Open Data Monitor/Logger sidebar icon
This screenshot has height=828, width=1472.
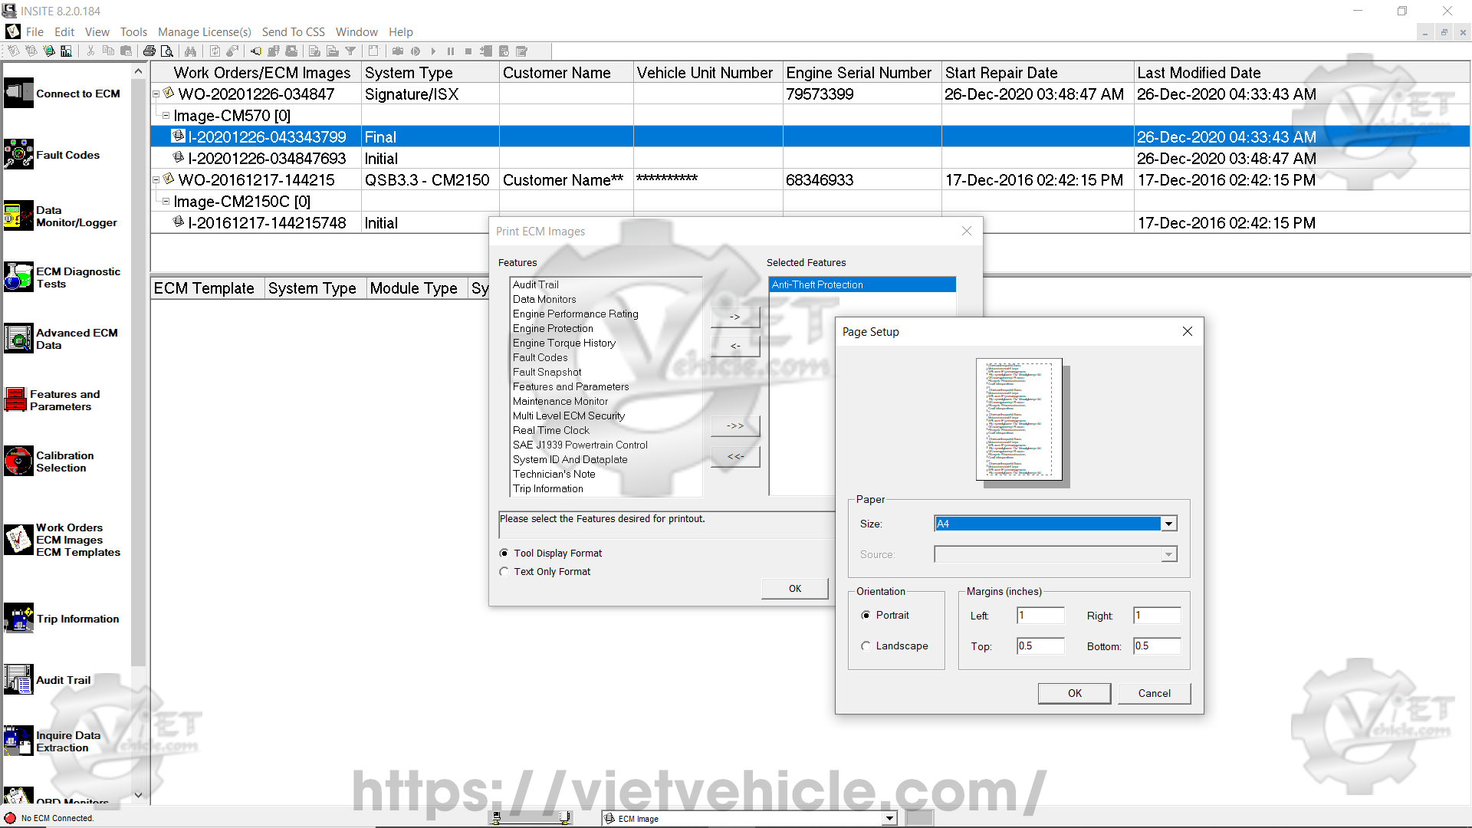tap(18, 216)
